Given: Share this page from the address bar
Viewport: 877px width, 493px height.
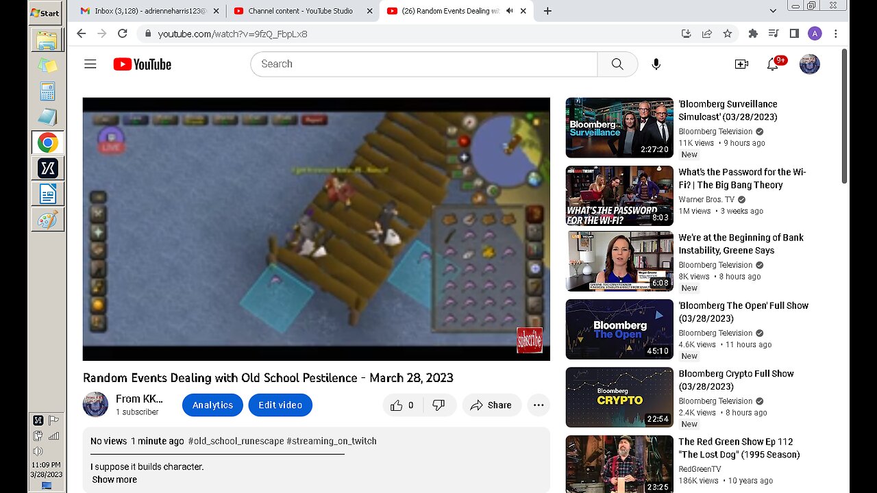Looking at the screenshot, I should [707, 34].
